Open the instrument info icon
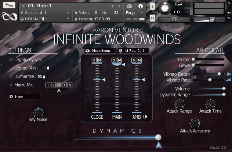Image resolution: width=232 pixels, height=152 pixels. pyautogui.click(x=140, y=6)
